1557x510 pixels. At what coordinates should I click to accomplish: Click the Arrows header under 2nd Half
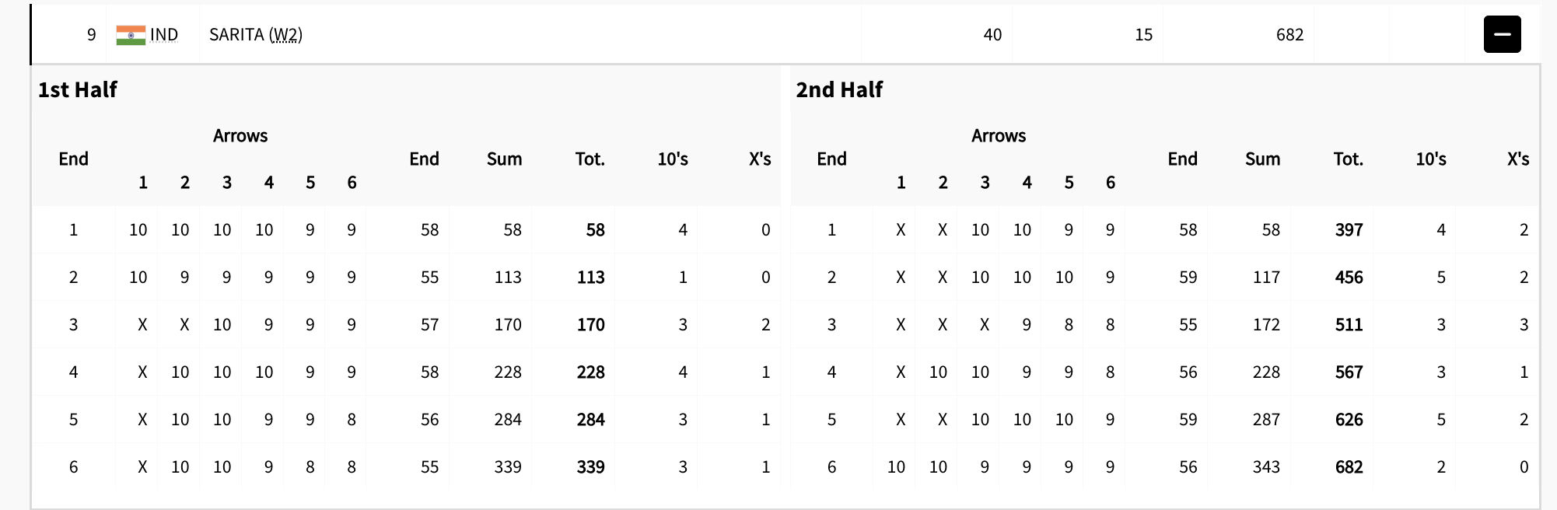click(999, 136)
